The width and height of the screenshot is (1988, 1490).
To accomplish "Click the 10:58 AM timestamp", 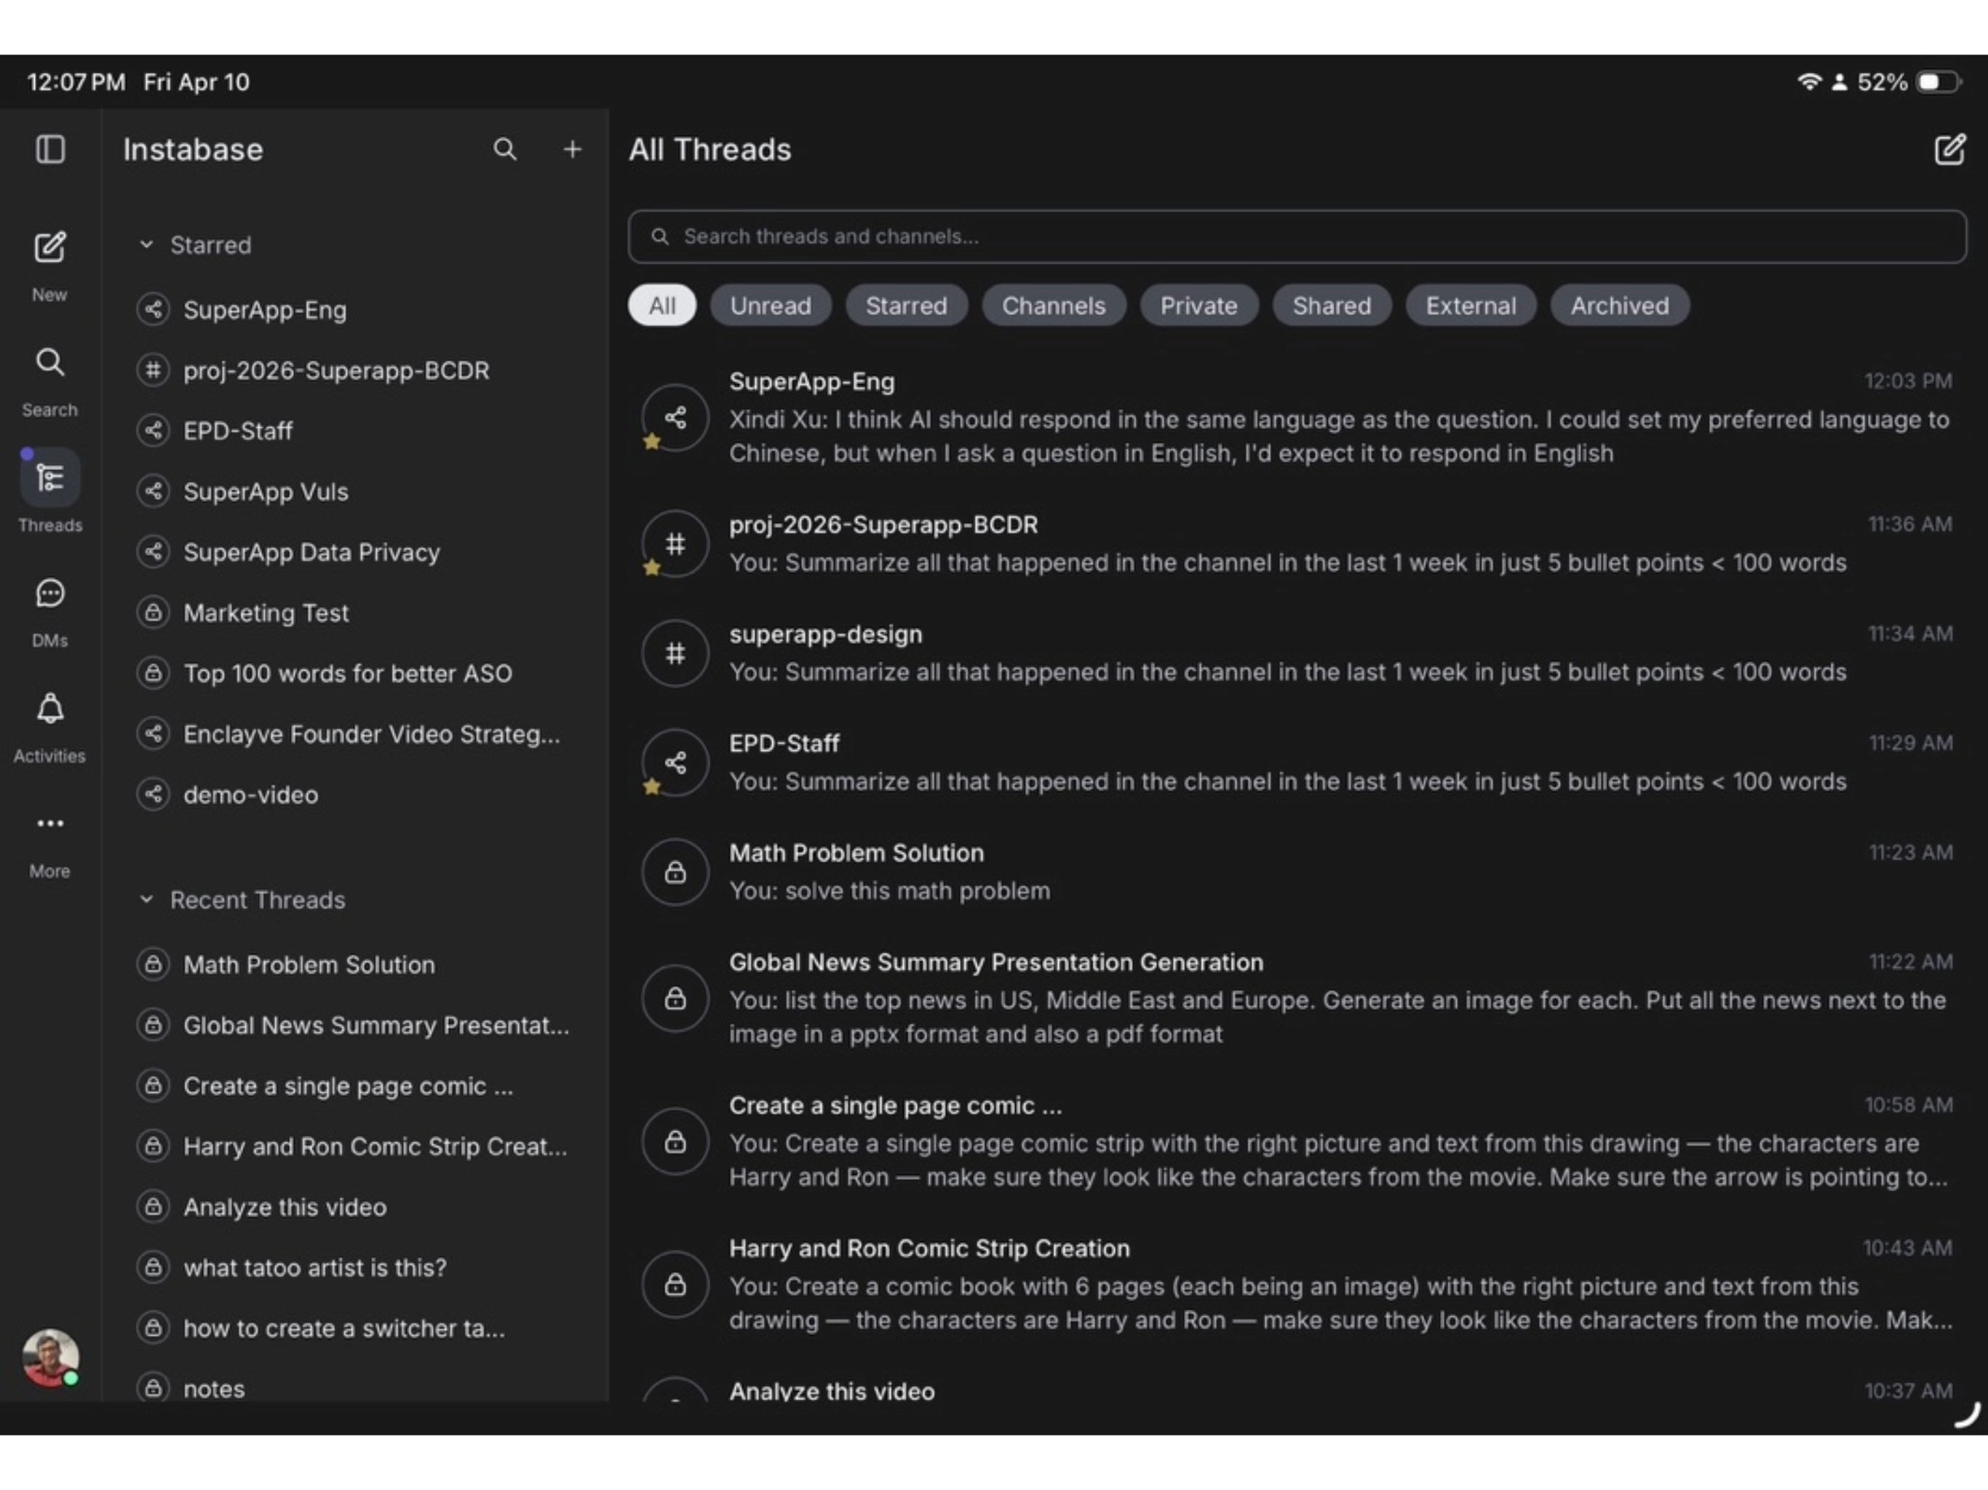I will point(1907,1104).
